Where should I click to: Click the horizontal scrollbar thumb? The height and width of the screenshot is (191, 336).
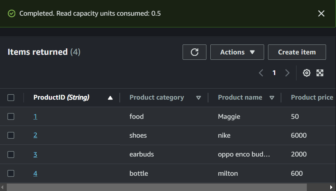157,187
